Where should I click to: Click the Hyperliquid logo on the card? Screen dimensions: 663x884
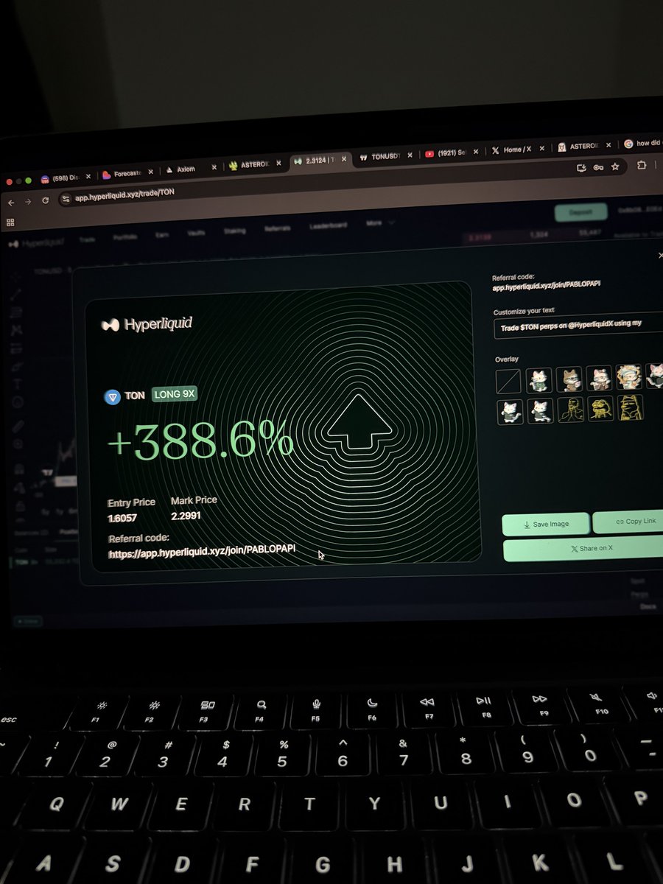pyautogui.click(x=147, y=324)
